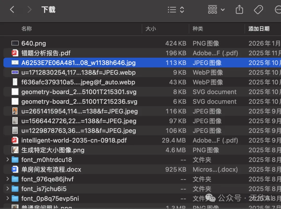The height and width of the screenshot is (209, 281).
Task: Open the group-by grid dropdown
Action: pyautogui.click(x=216, y=10)
